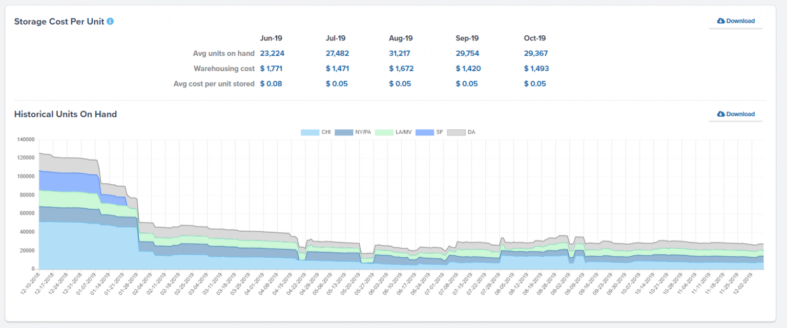
Task: Click Sep-19 warehousing cost $1,420
Action: (x=468, y=69)
